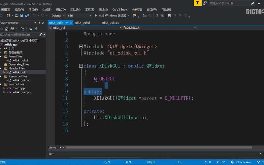The width and height of the screenshot is (264, 165).
Task: Click the yellow notifications flag icon
Action: click(x=197, y=3)
